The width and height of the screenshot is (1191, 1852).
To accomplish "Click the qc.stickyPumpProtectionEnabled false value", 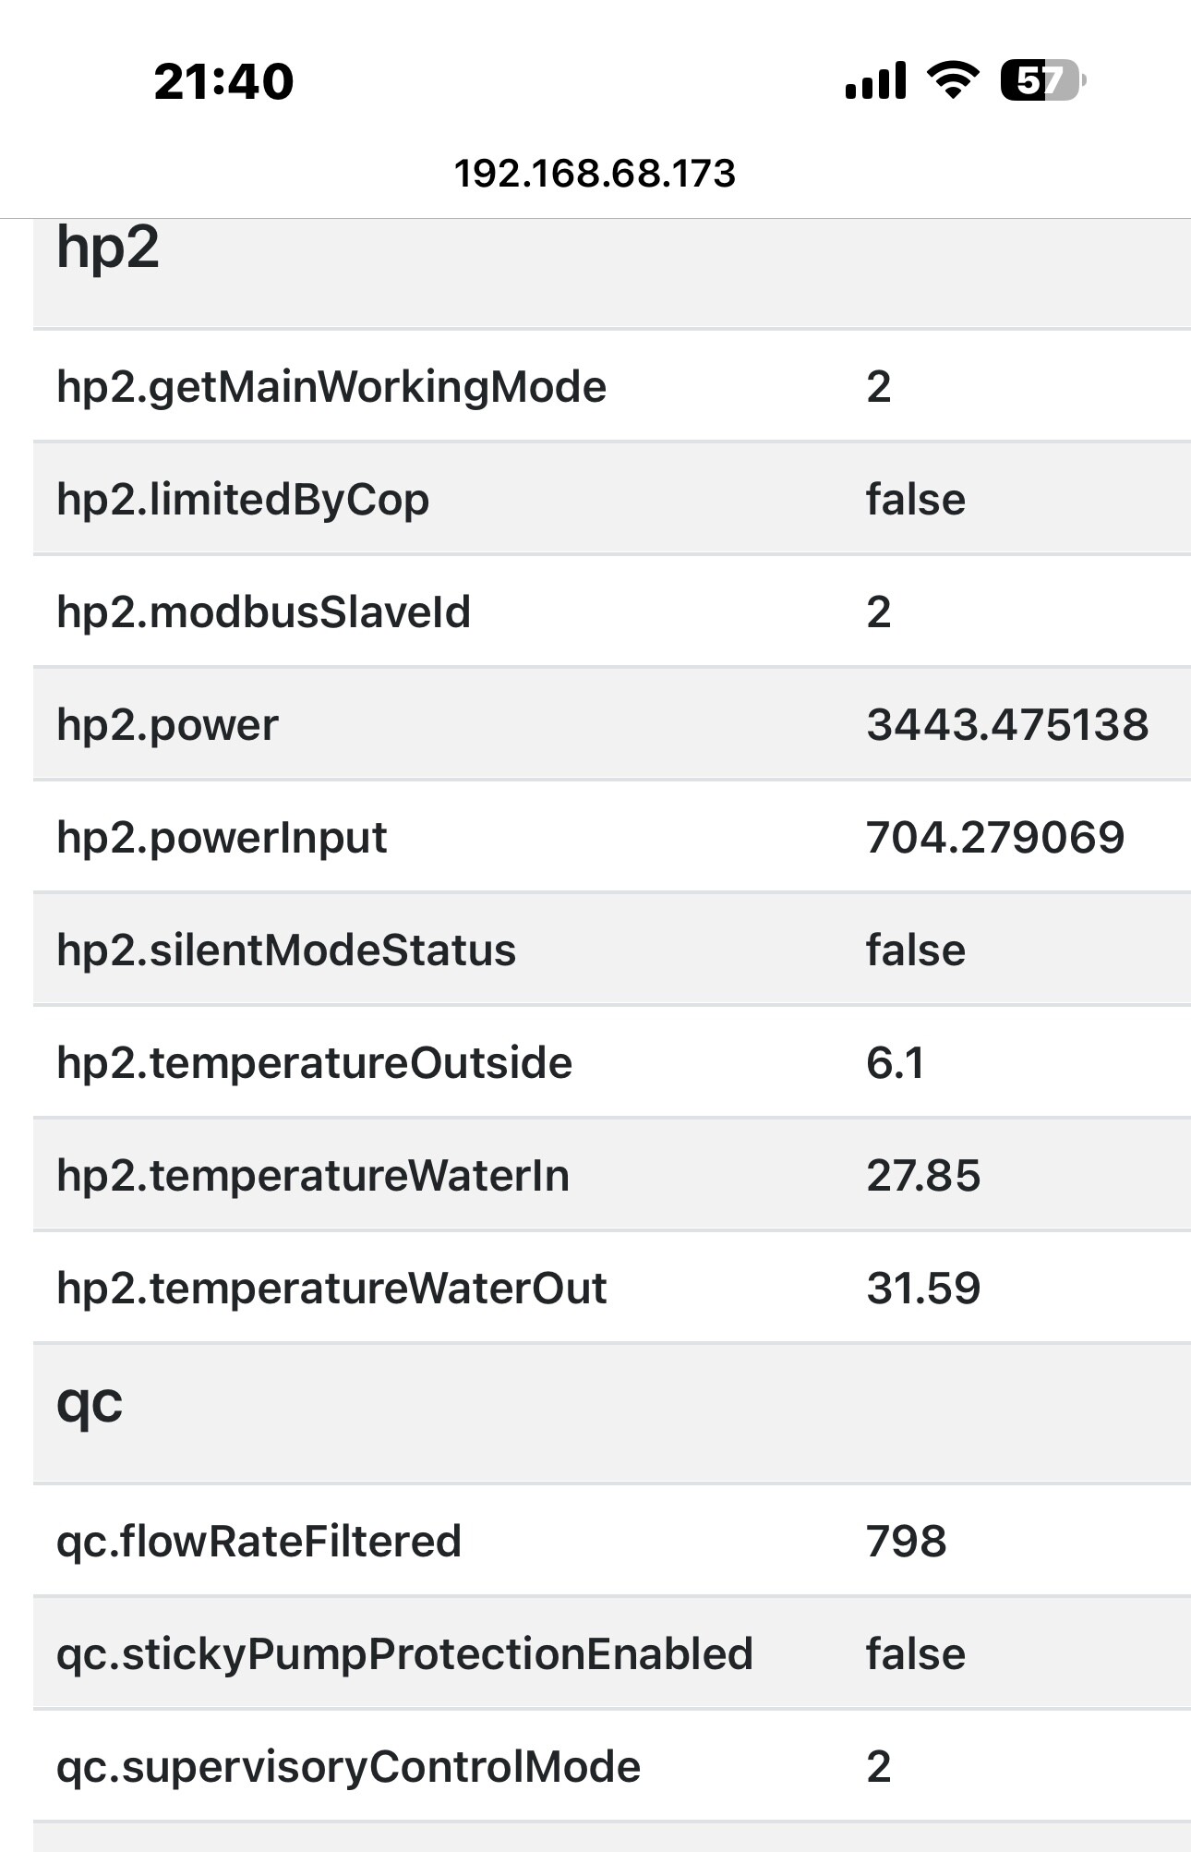I will pos(915,1654).
